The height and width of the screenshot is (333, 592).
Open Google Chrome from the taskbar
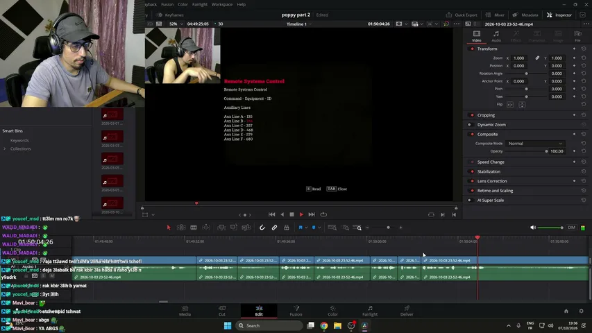(324, 325)
